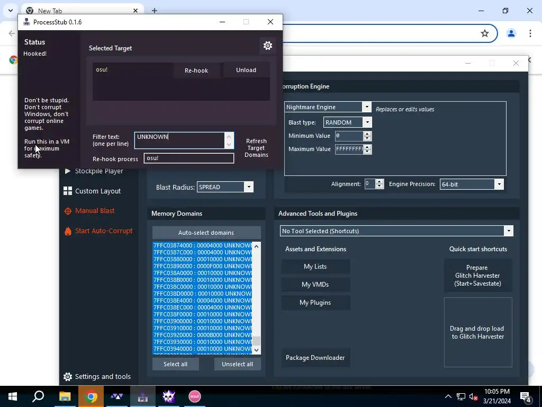
Task: Increase Alignment stepper
Action: click(x=380, y=182)
